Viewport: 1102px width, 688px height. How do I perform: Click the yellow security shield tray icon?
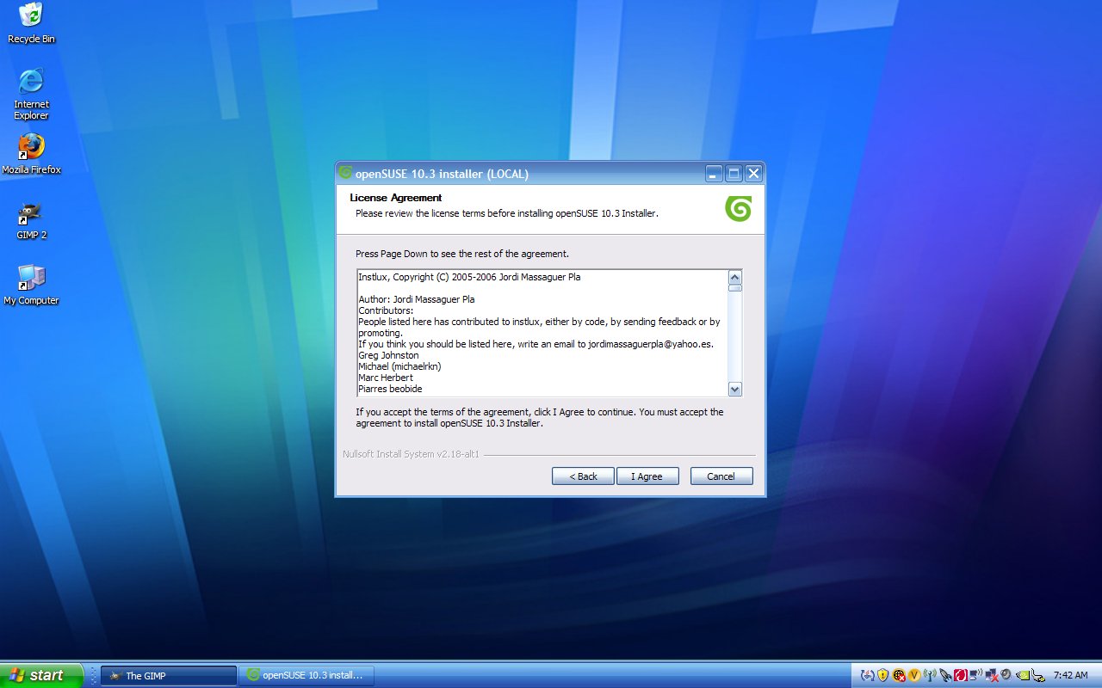pos(883,675)
